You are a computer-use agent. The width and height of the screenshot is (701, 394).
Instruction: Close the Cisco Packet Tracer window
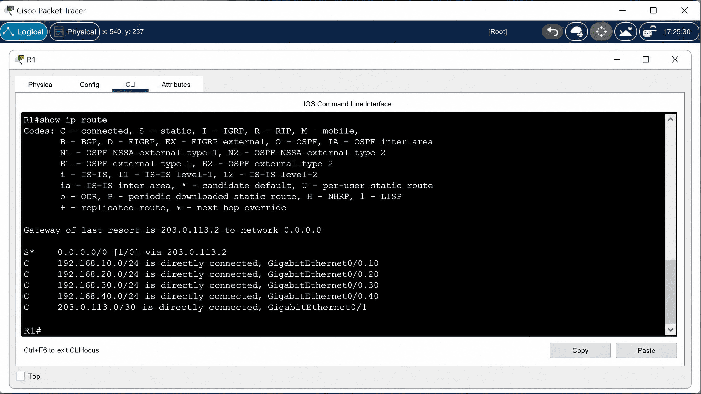click(x=685, y=10)
